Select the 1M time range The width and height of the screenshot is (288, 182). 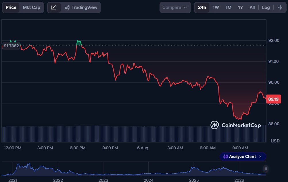pos(228,7)
